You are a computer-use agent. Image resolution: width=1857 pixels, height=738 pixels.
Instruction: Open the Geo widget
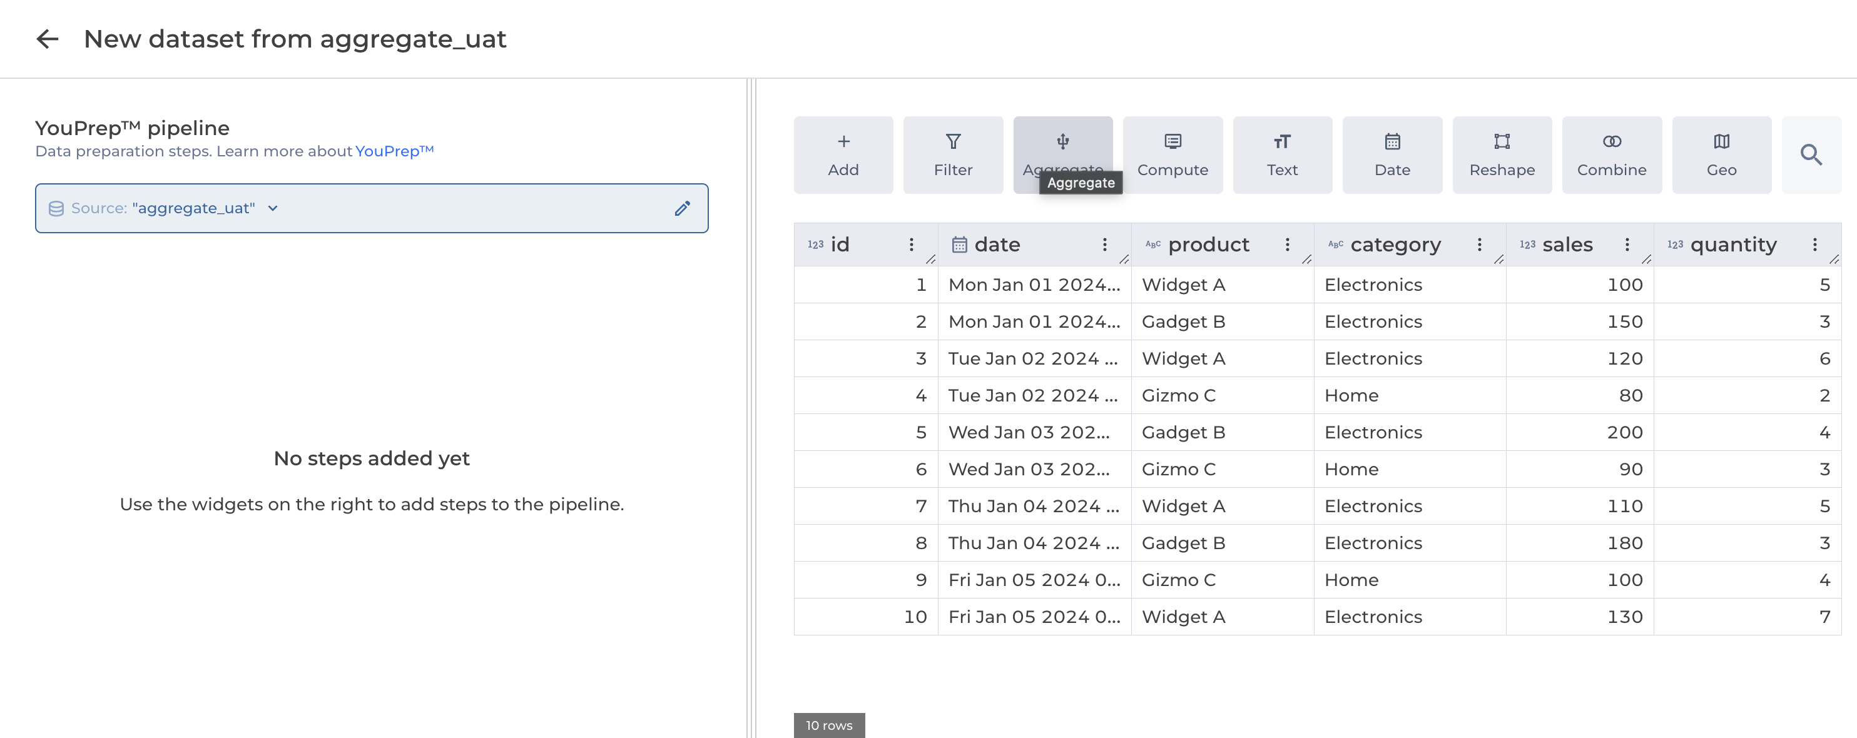1721,155
